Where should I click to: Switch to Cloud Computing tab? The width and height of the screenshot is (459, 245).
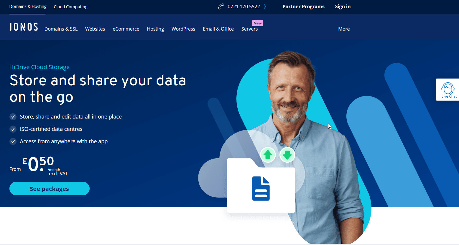point(70,7)
